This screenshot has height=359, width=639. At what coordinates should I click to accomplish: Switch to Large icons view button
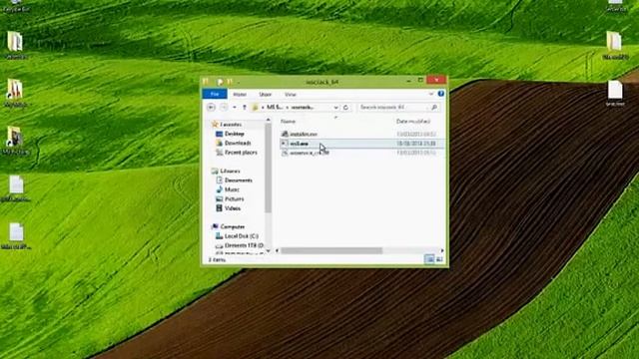(x=439, y=259)
